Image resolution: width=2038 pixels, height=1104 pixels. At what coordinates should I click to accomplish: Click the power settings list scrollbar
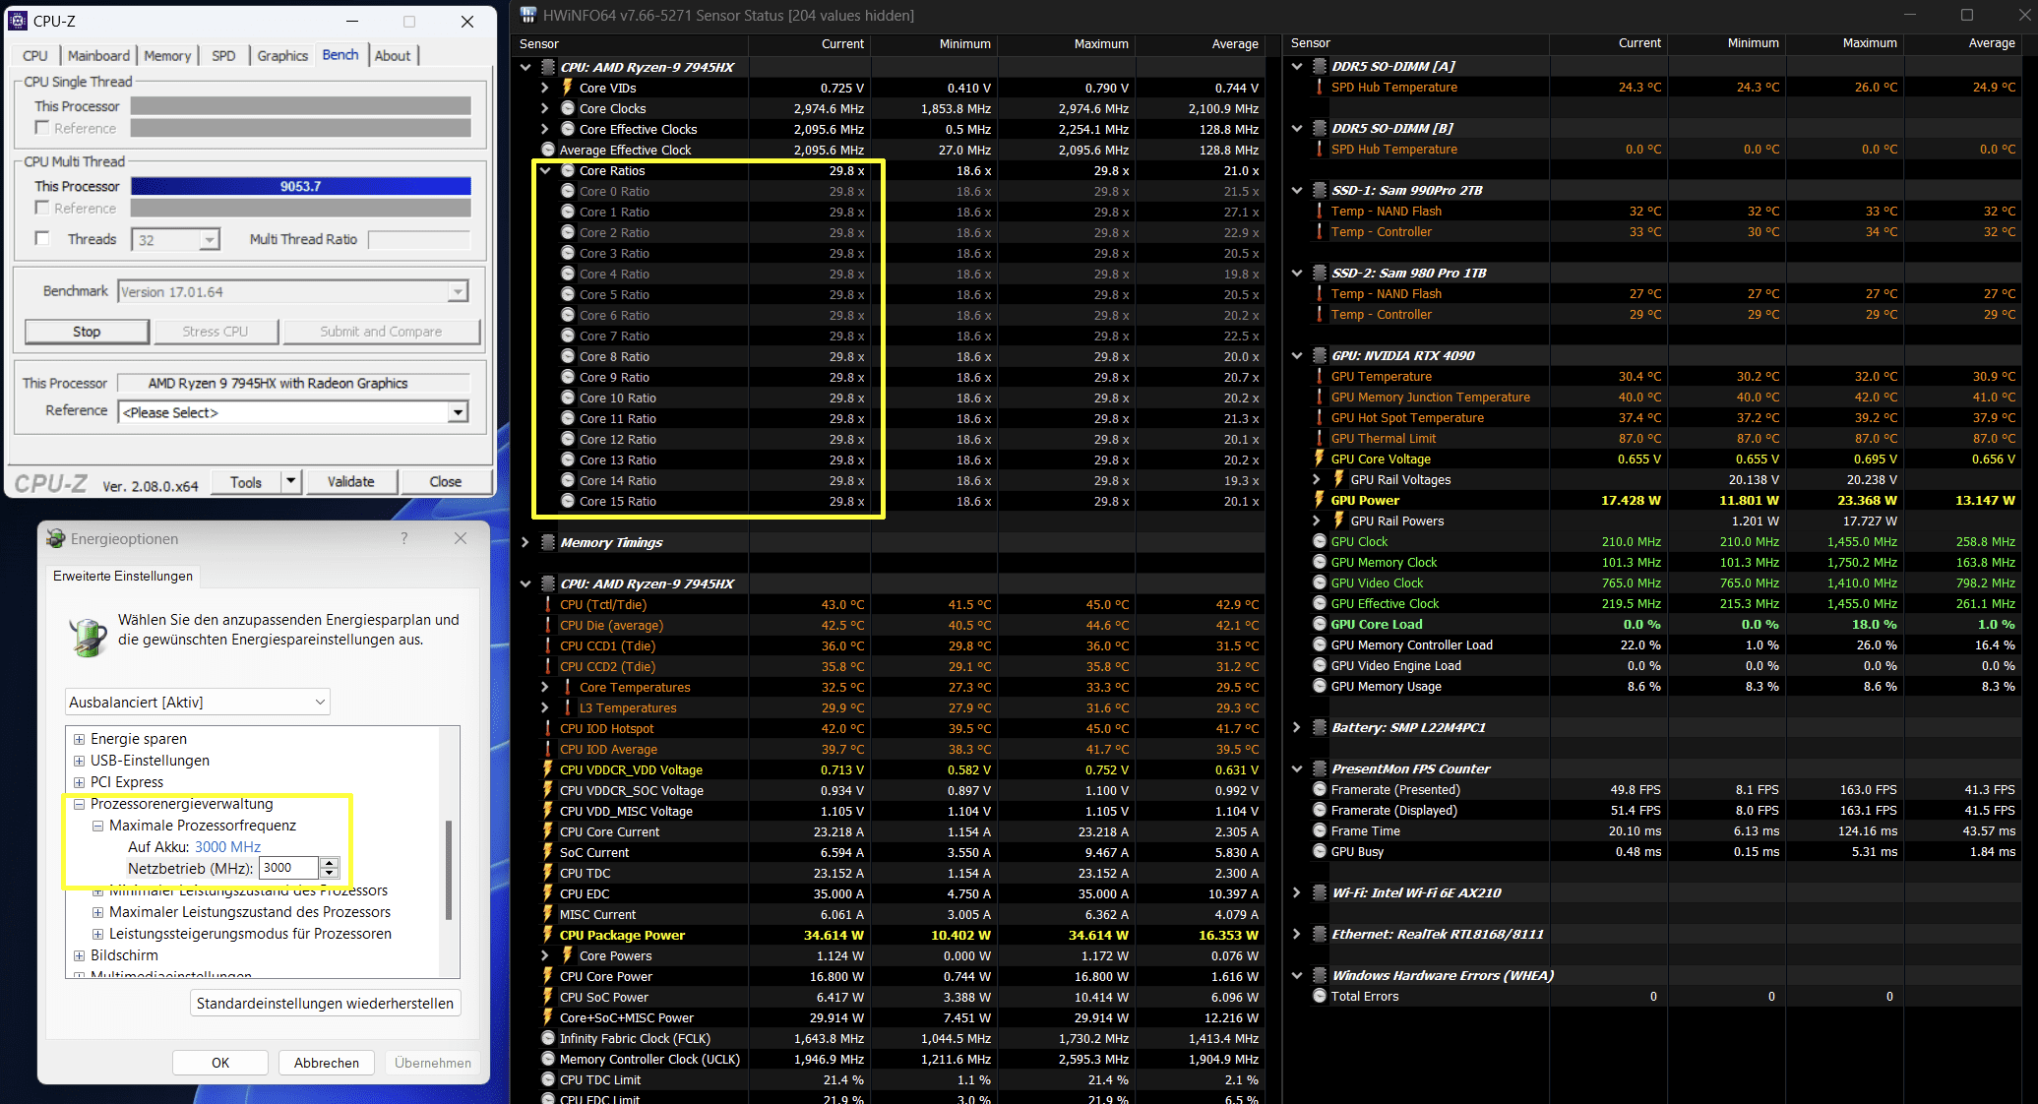(450, 870)
